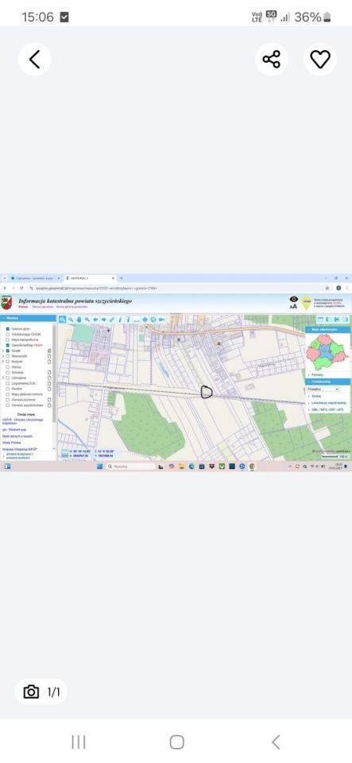The image size is (352, 763).
Task: Uncheck the Granice gmin layer checkbox
Action: 7,329
